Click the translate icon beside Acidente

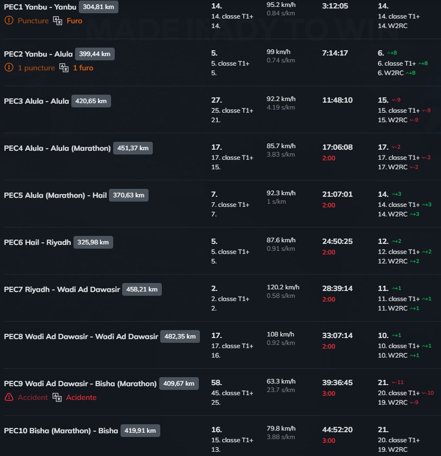point(57,397)
